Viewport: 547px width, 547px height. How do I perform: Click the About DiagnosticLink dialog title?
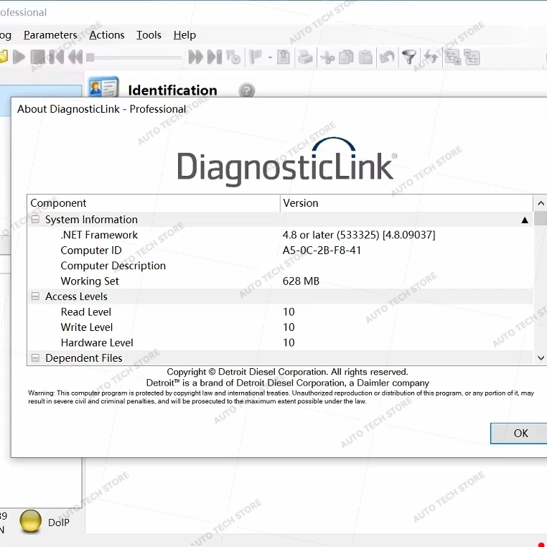coord(101,109)
